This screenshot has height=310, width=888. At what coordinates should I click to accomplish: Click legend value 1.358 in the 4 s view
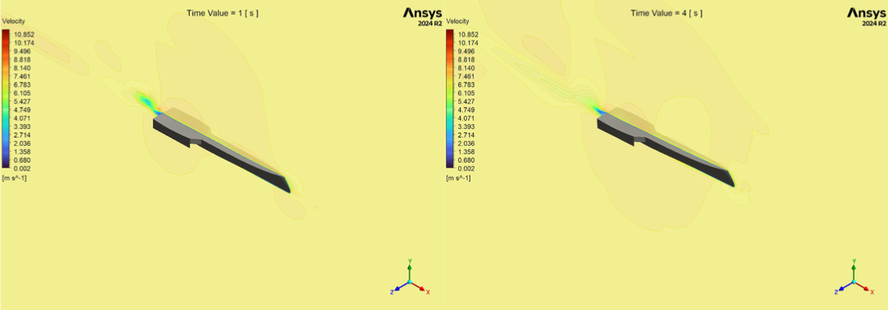point(466,151)
